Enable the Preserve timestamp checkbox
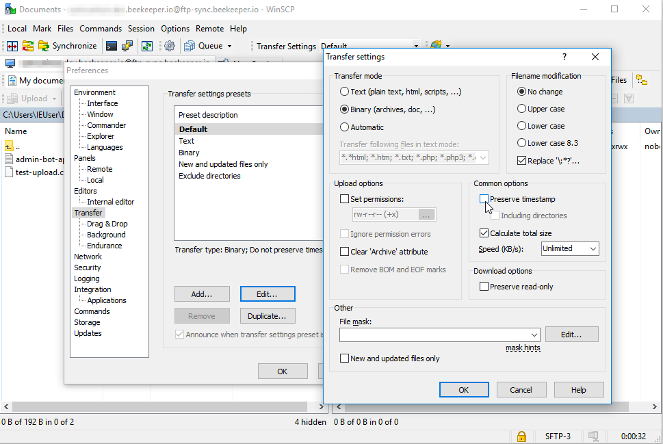 tap(484, 199)
